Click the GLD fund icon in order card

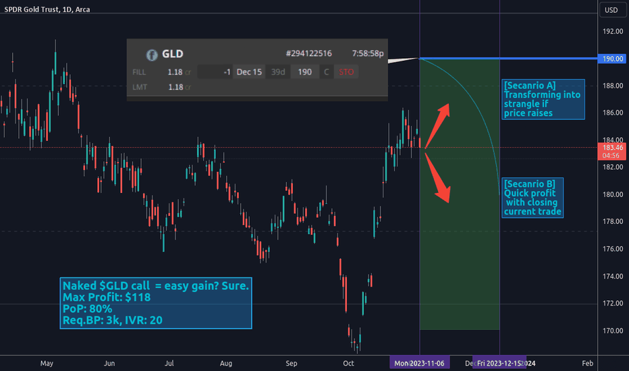[x=152, y=55]
